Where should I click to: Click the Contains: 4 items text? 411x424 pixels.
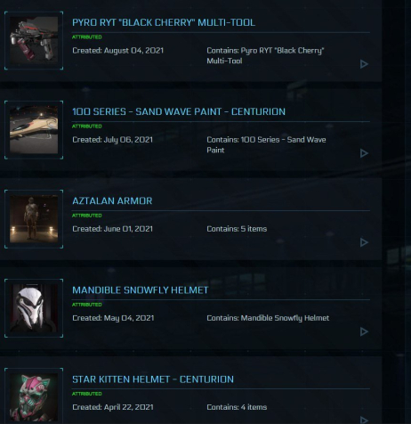point(237,407)
